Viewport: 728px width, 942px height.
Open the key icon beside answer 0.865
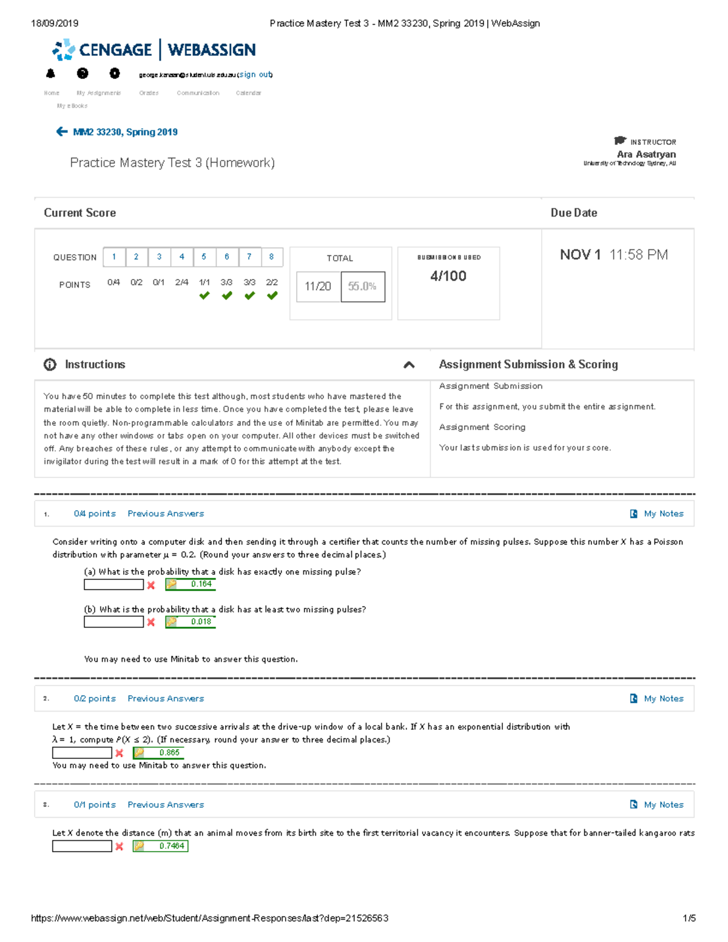138,752
